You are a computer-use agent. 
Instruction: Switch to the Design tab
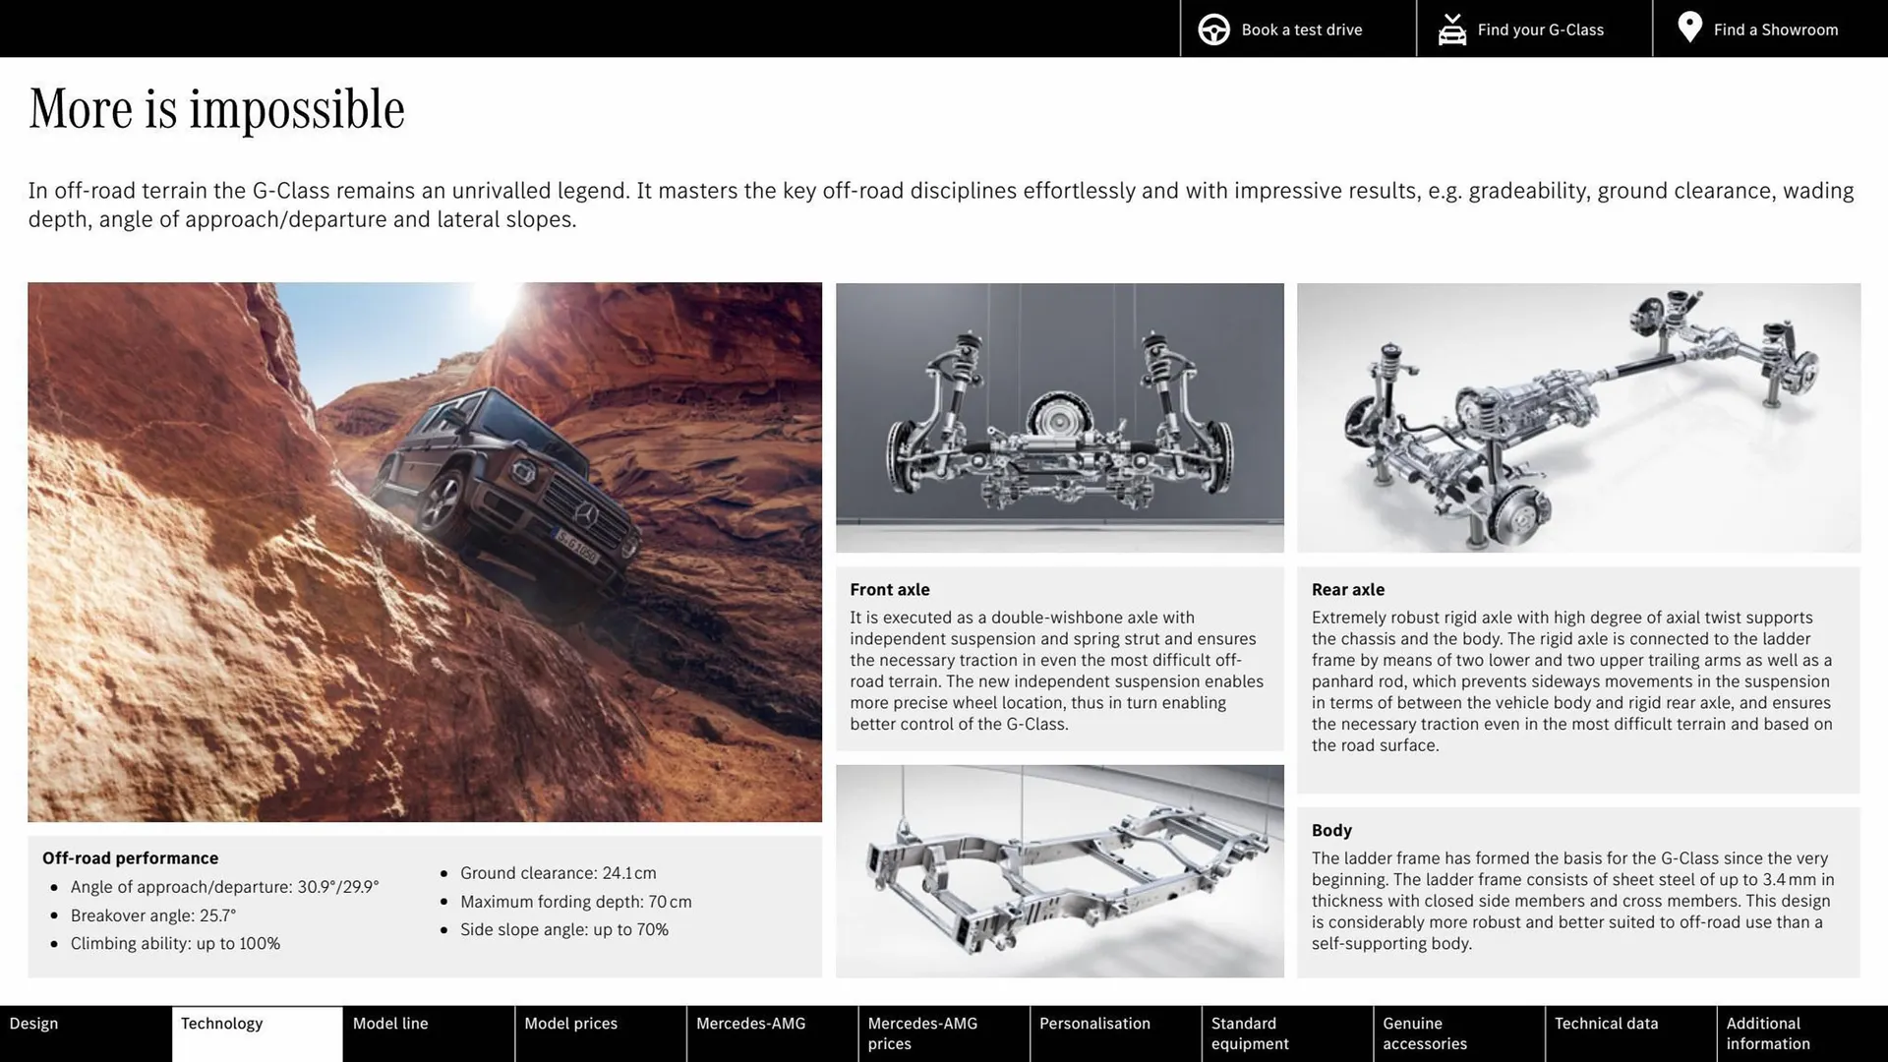pyautogui.click(x=33, y=1023)
